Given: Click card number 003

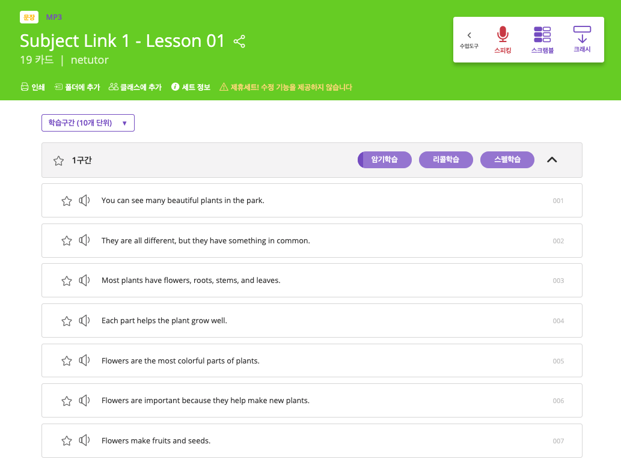Looking at the screenshot, I should coord(558,281).
